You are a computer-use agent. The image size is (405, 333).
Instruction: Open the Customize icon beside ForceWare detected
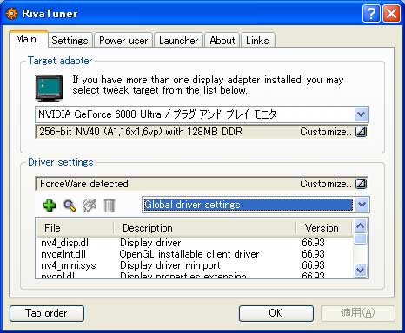click(361, 184)
